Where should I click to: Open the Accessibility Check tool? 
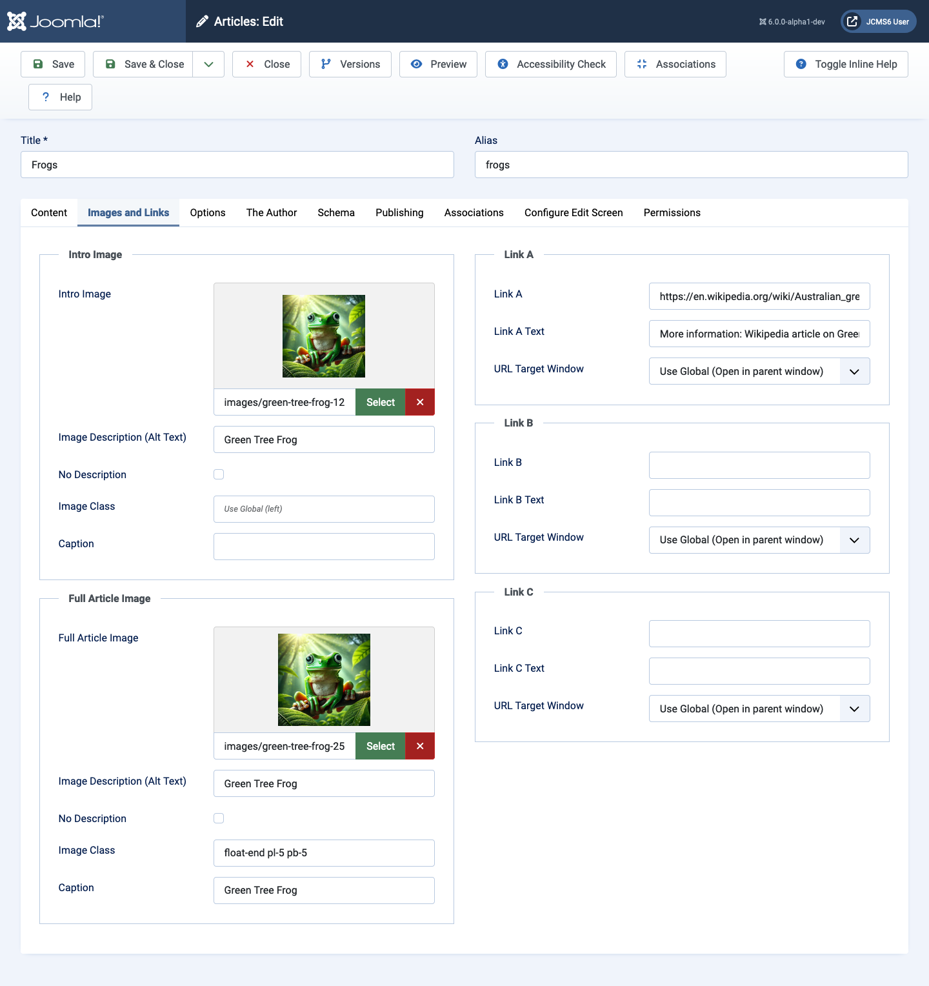tap(503, 64)
